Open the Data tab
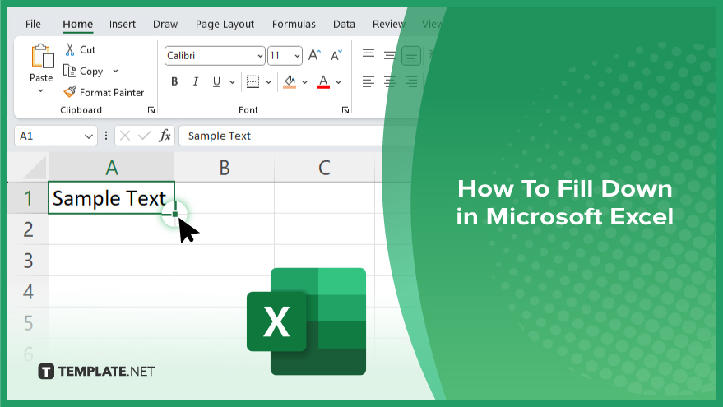This screenshot has height=407, width=723. pos(344,24)
